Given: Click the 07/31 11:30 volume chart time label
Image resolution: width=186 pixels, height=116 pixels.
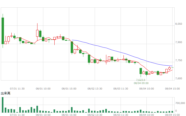Looking at the screenshot, I should coord(17,115).
